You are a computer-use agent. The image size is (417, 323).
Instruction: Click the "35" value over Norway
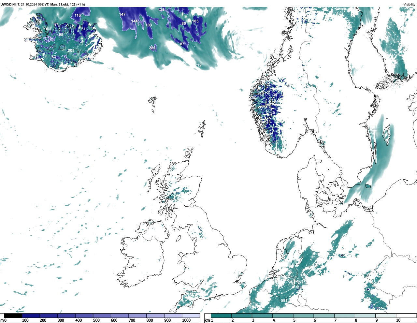click(275, 95)
